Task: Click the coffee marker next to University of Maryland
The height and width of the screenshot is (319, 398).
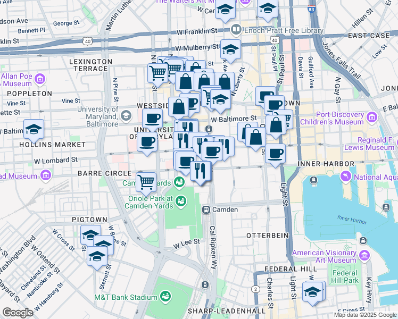Action: pos(152,120)
